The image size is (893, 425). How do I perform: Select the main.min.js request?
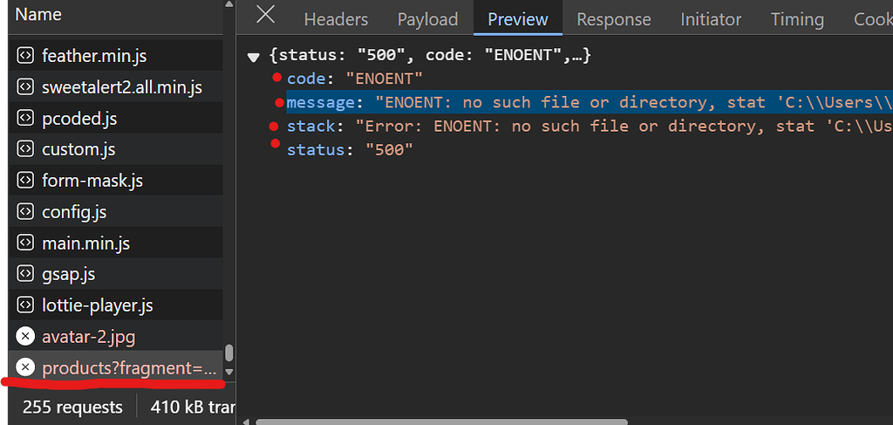click(x=115, y=243)
